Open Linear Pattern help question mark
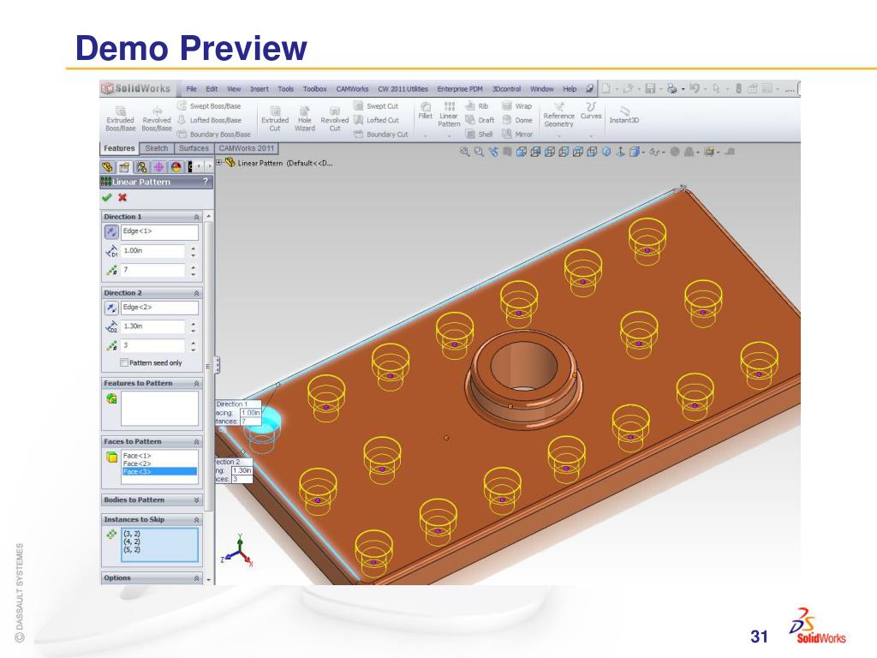This screenshot has width=877, height=658. point(206,182)
